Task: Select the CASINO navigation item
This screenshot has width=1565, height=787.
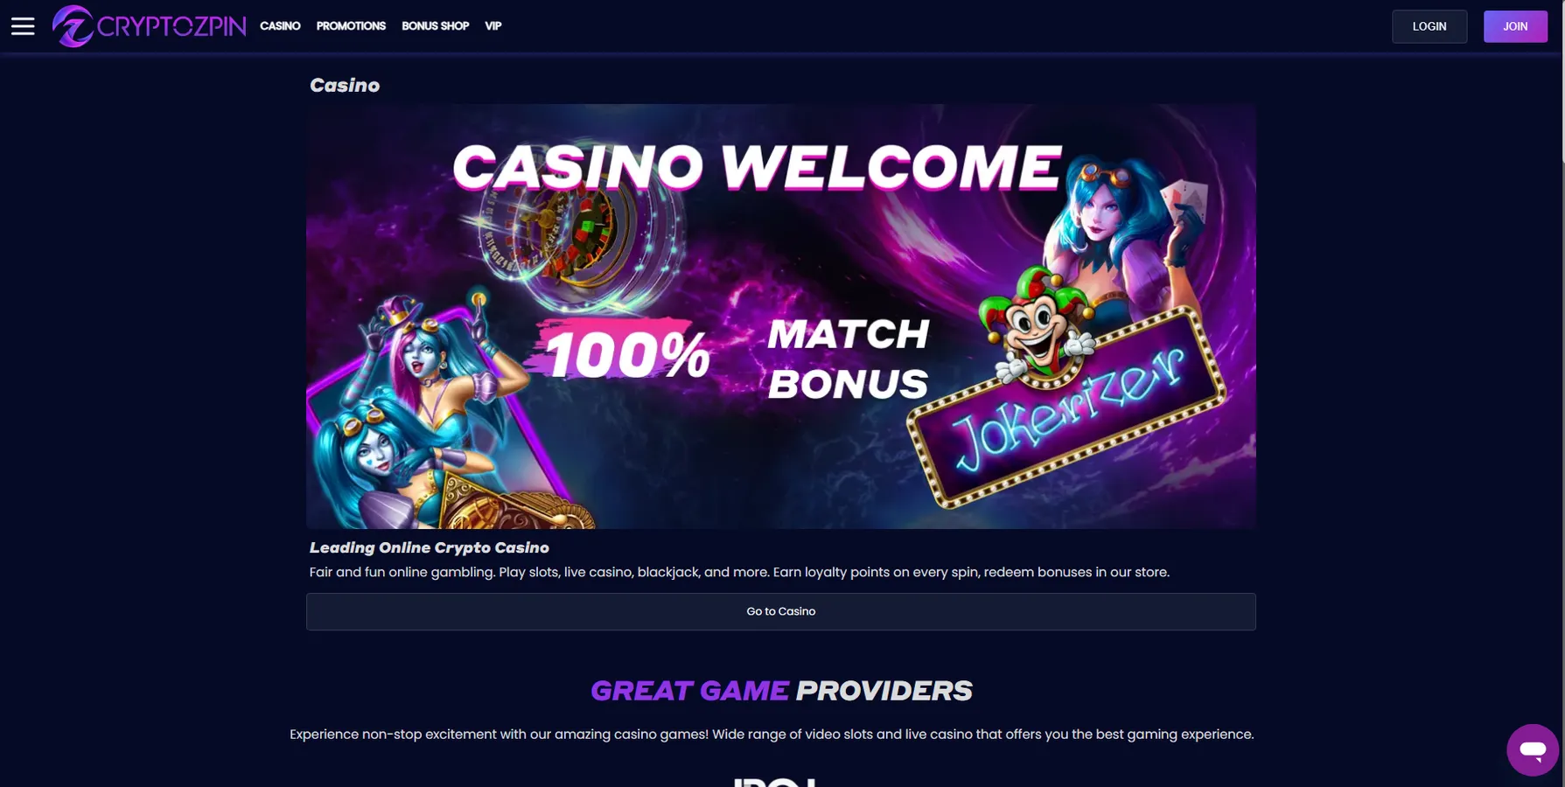Action: click(280, 26)
